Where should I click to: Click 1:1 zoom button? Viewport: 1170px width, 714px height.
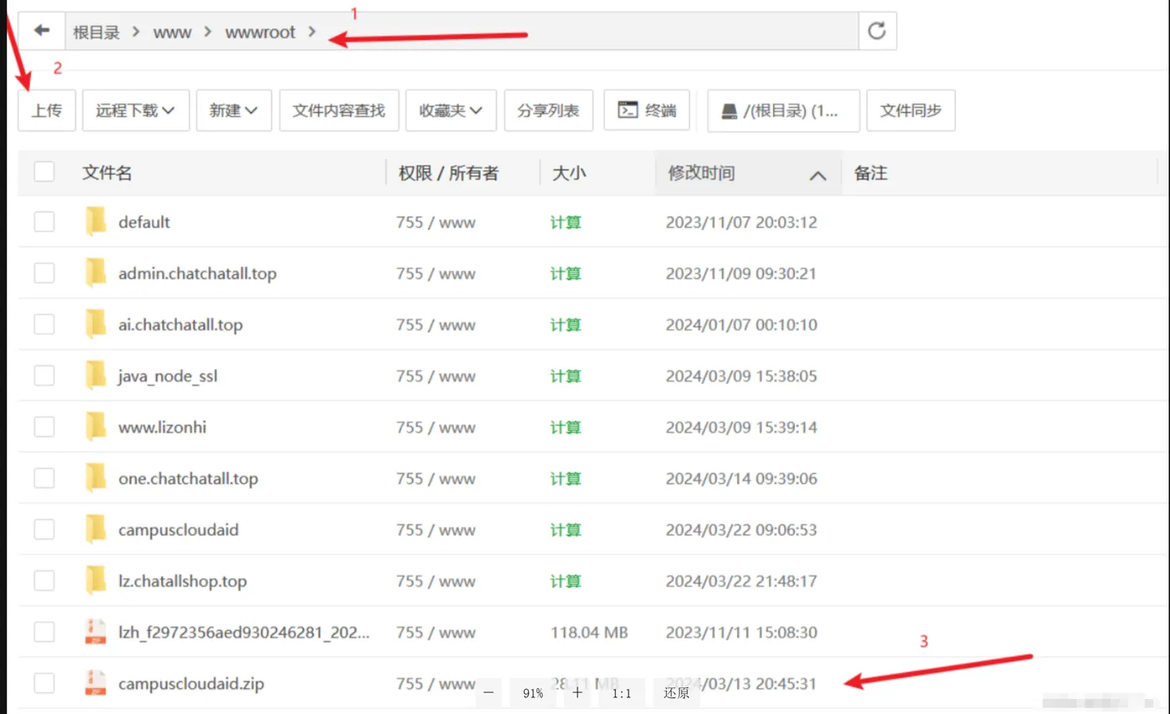(621, 693)
